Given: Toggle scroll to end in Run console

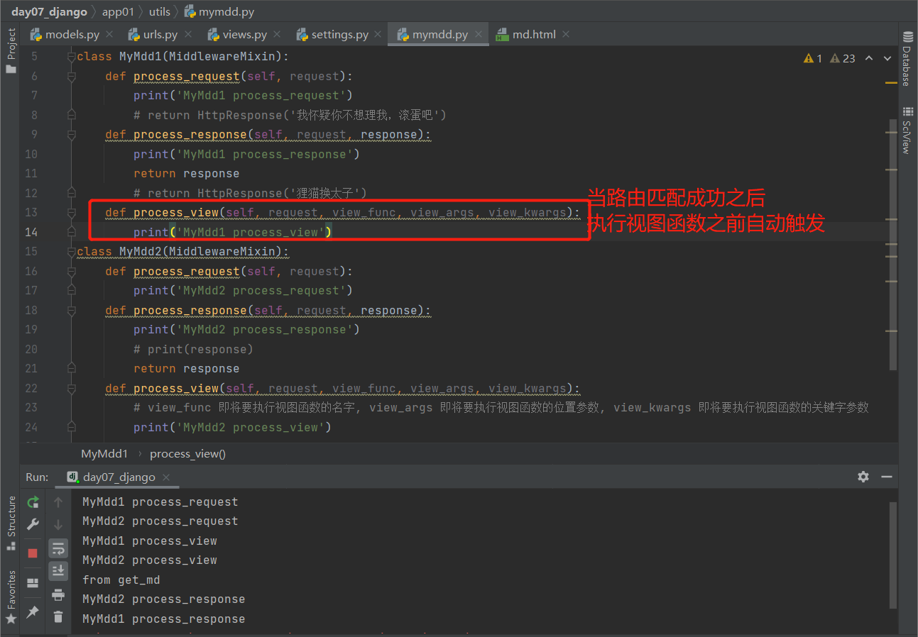Looking at the screenshot, I should coord(58,570).
